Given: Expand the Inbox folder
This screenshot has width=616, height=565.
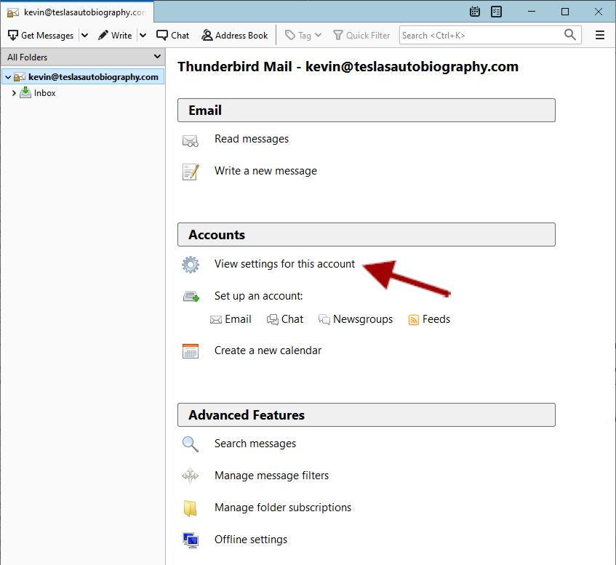Looking at the screenshot, I should 14,93.
